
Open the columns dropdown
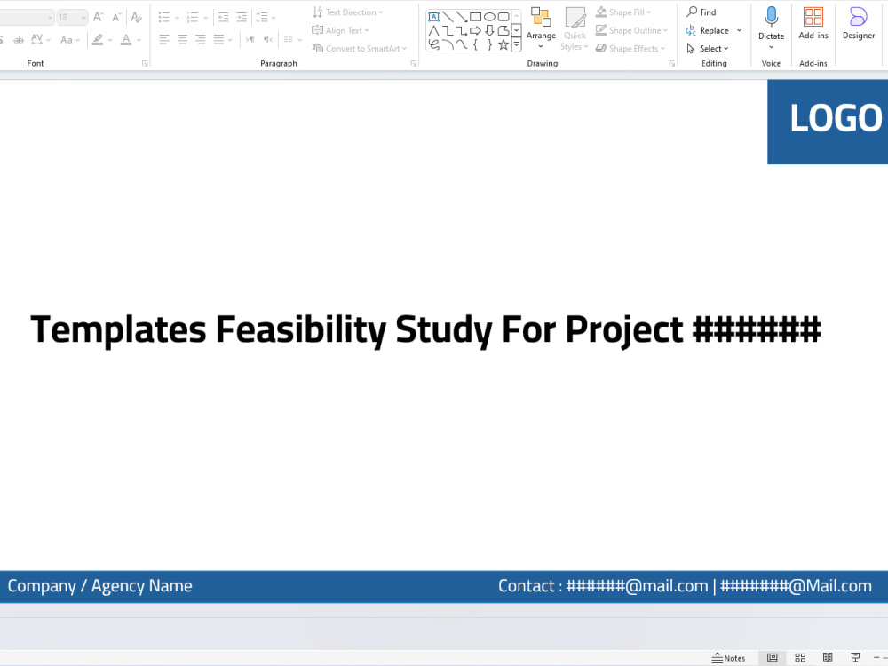click(x=292, y=40)
